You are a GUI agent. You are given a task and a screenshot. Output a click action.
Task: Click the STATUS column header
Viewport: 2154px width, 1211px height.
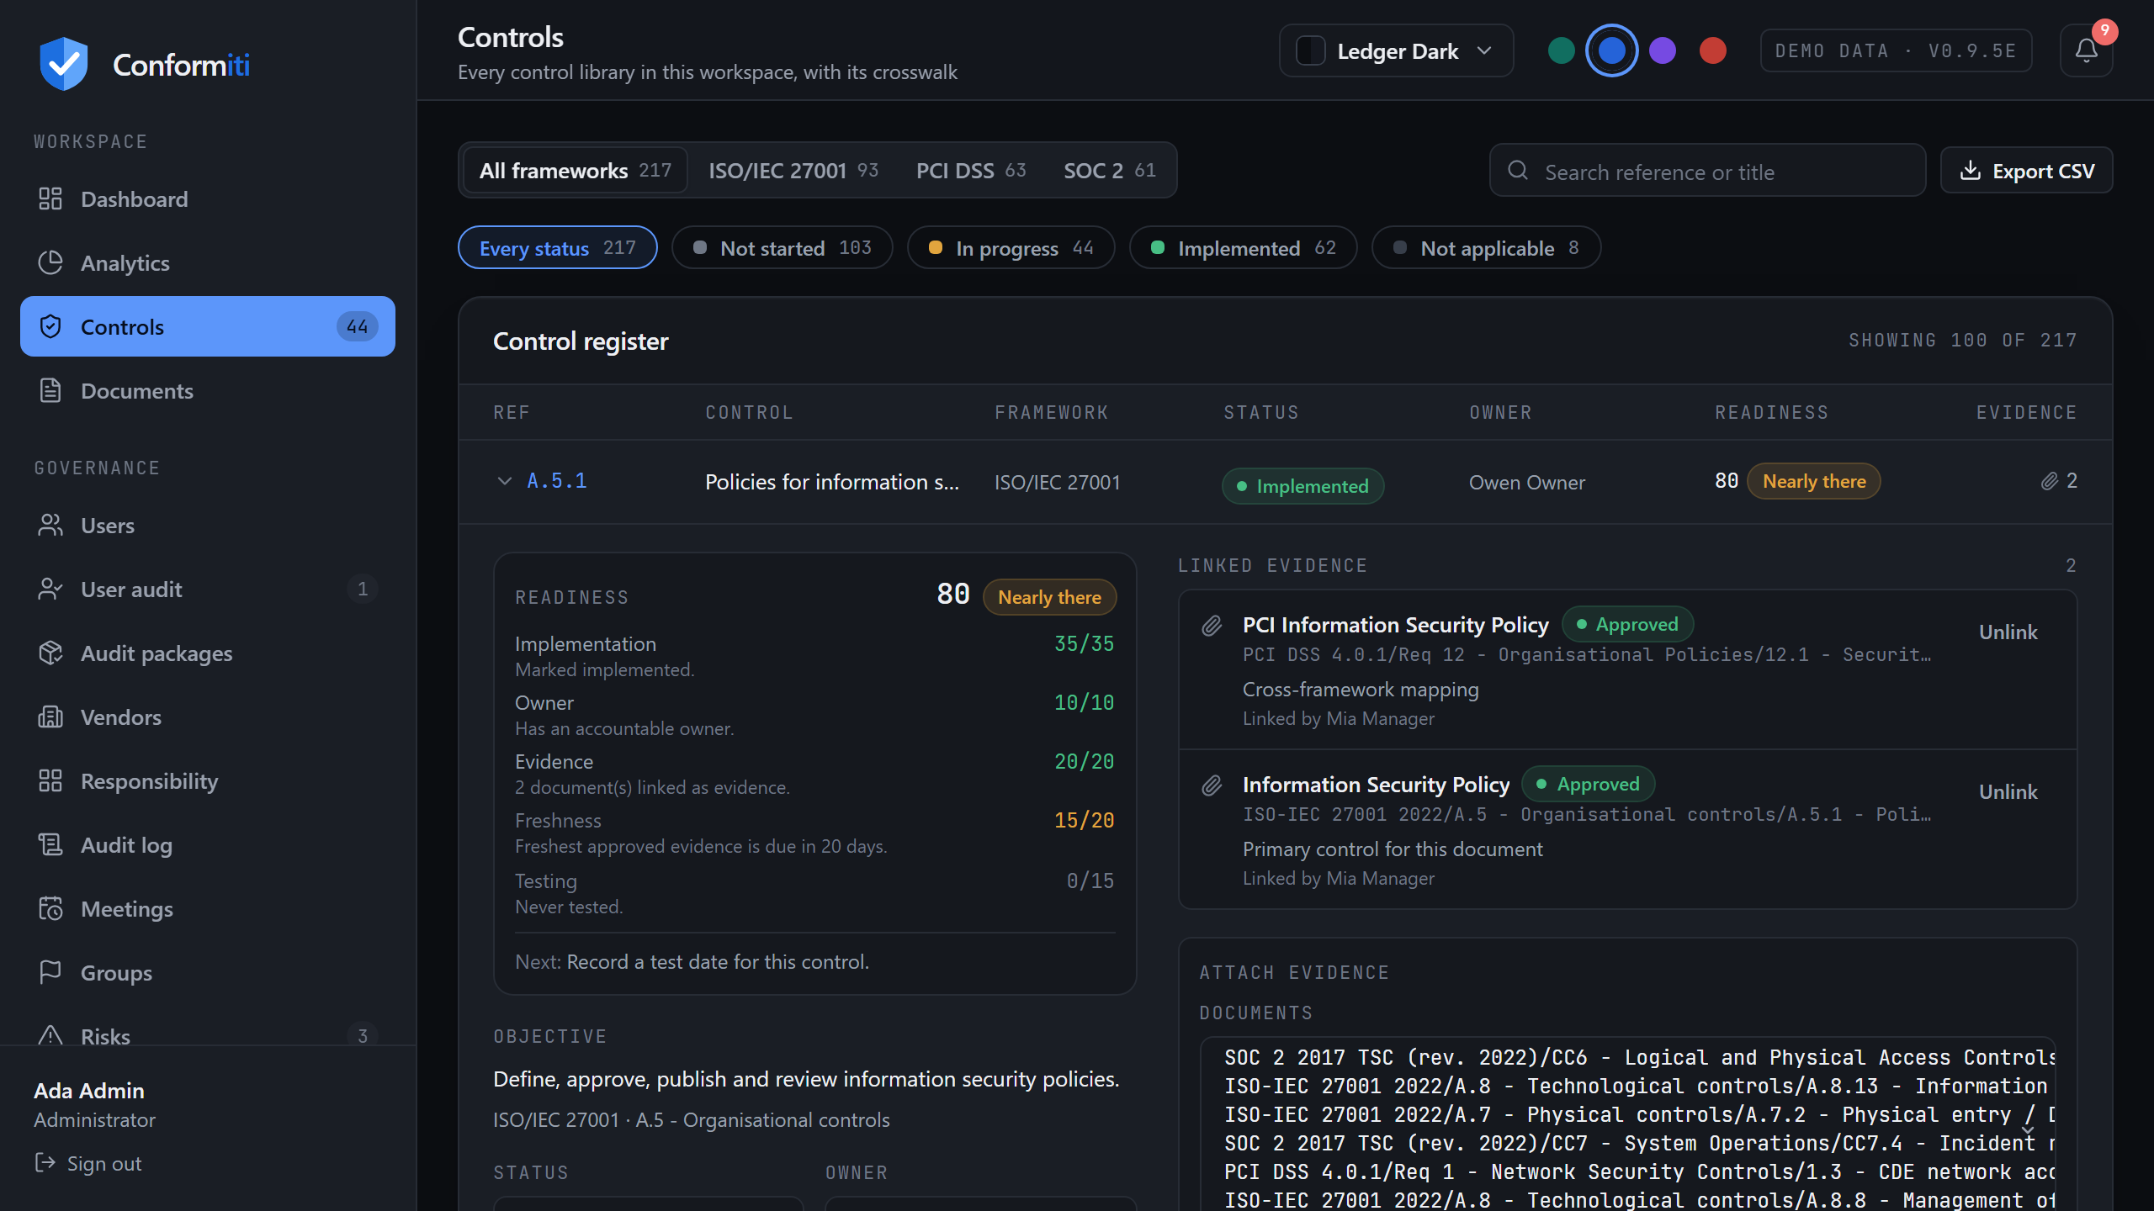point(1261,413)
